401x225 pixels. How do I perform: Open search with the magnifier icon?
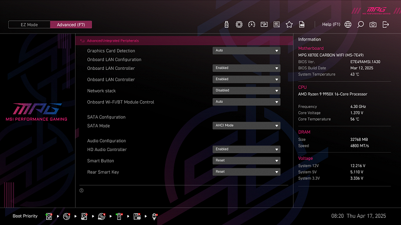tap(360, 25)
